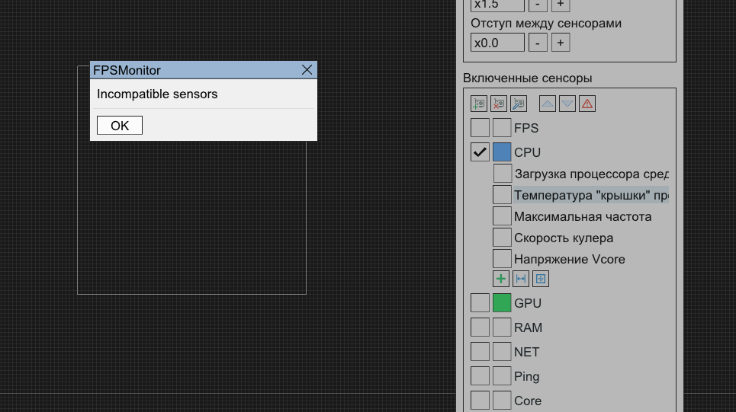Screen dimensions: 736x412
Task: Move selected sensor down with down arrow
Action: click(567, 104)
